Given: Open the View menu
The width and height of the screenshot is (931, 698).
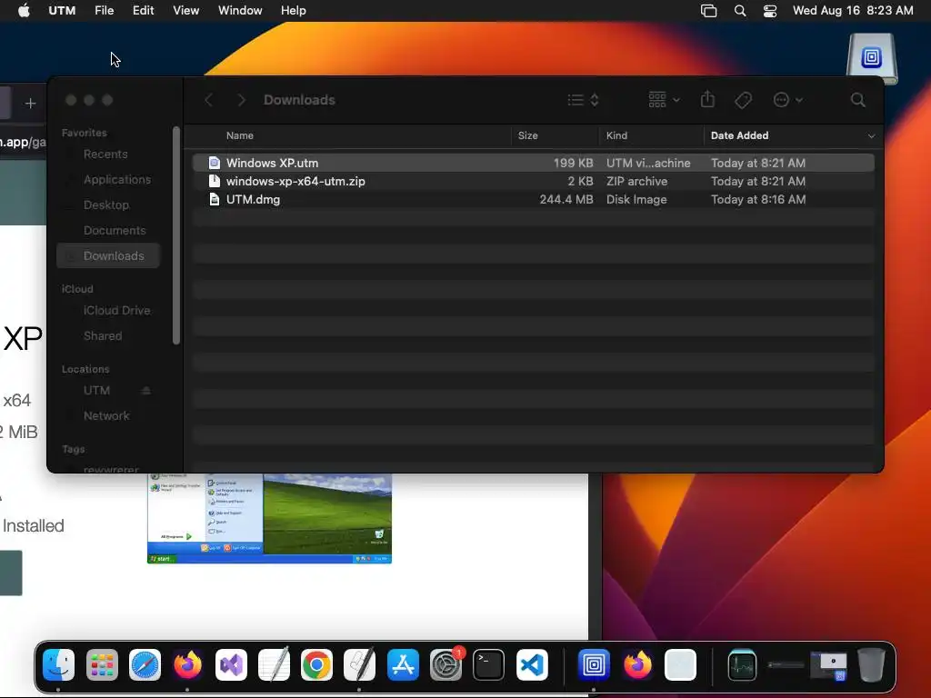Looking at the screenshot, I should tap(185, 11).
